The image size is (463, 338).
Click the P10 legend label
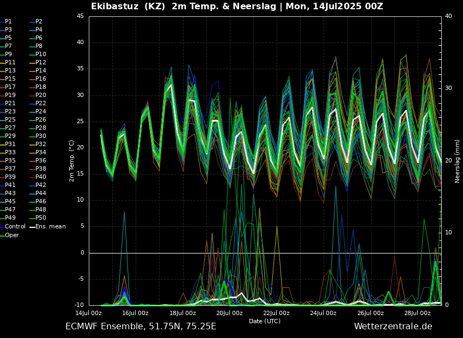point(41,55)
